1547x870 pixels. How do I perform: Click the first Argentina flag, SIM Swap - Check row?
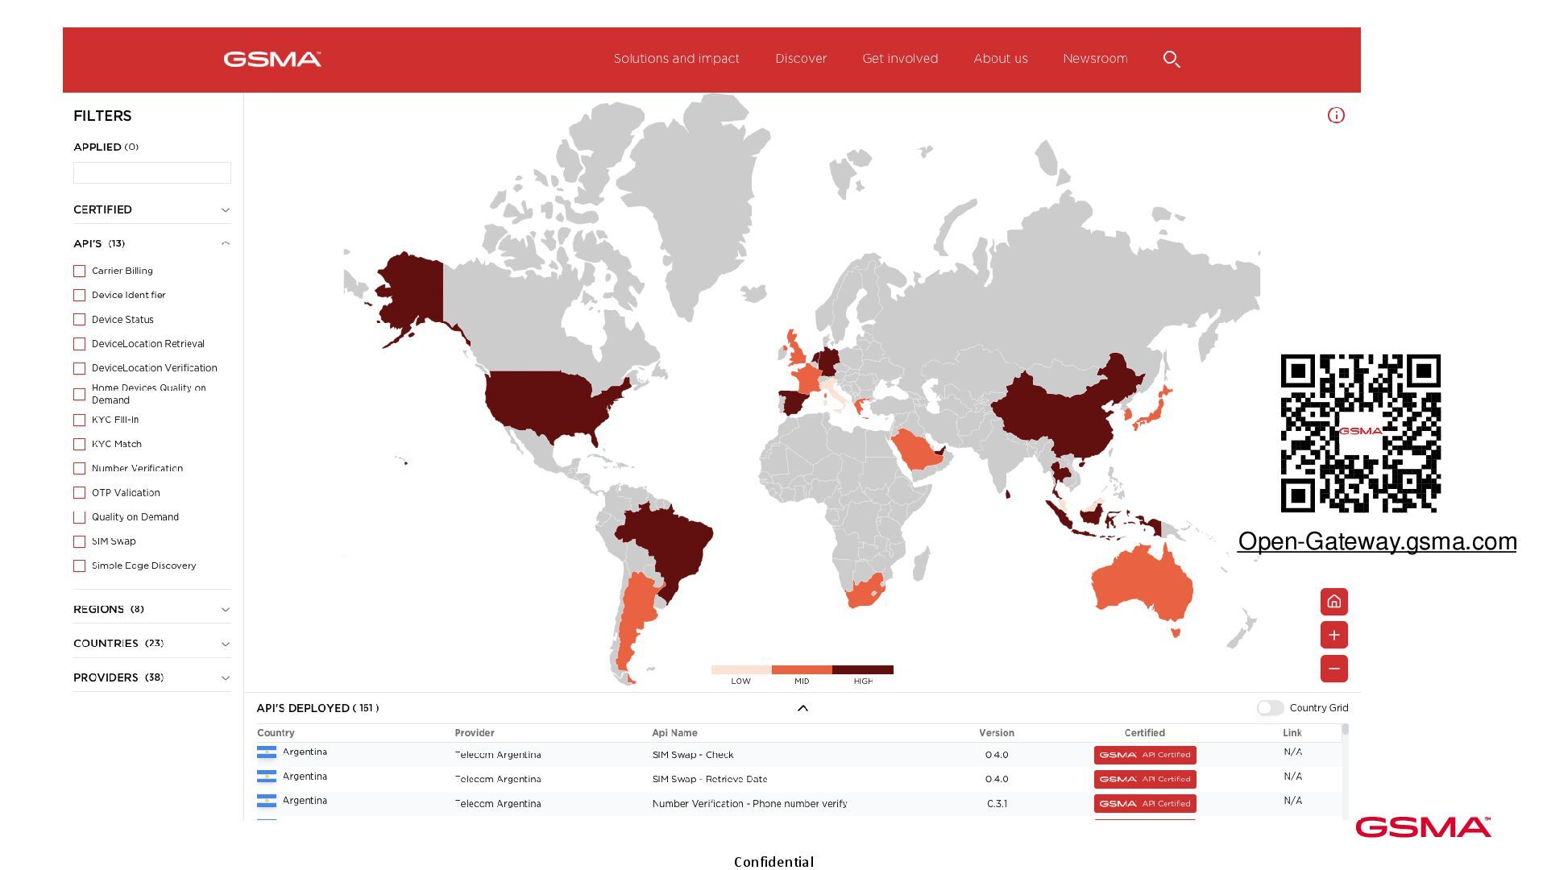click(x=267, y=752)
